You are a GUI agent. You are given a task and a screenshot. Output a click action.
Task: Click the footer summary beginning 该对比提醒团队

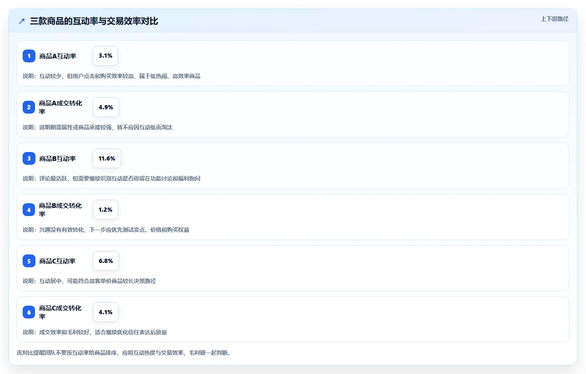[x=124, y=353]
